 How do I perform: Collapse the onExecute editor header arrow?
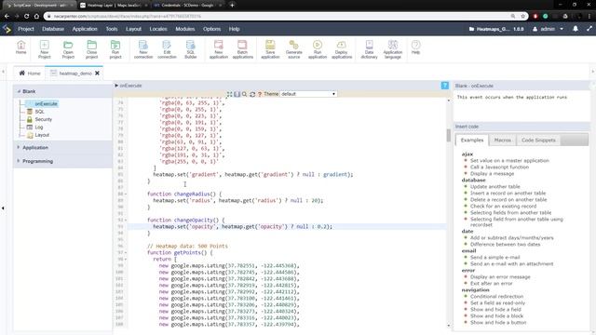point(116,86)
